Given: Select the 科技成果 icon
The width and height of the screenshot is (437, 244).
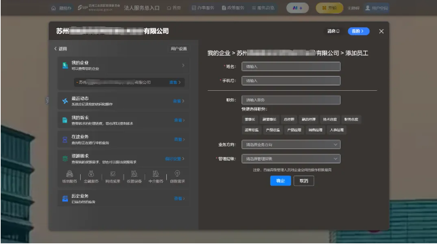Looking at the screenshot, I should click(113, 174).
